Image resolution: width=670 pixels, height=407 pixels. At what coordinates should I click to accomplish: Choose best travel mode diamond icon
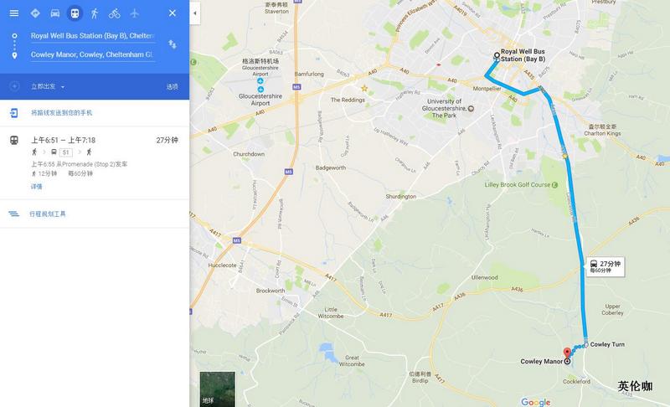coord(35,13)
